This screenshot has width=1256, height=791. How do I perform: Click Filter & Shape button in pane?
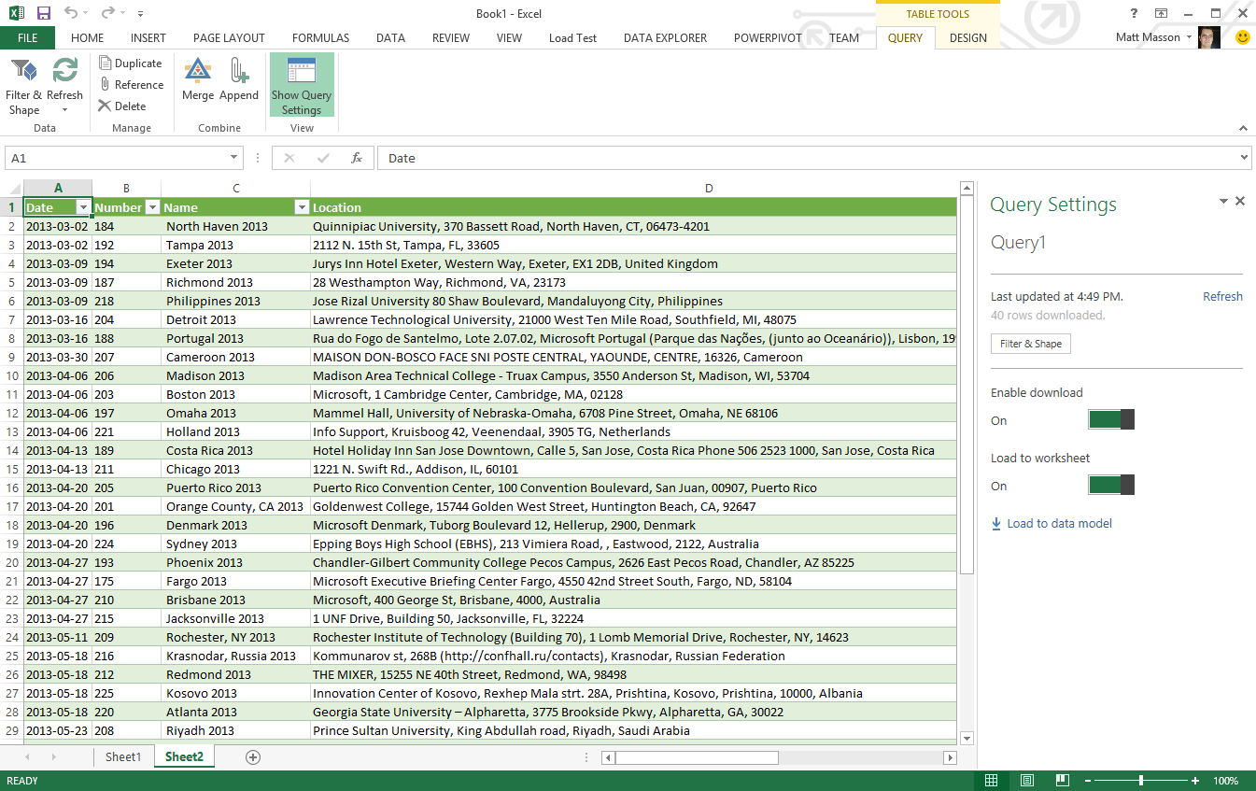[1031, 344]
